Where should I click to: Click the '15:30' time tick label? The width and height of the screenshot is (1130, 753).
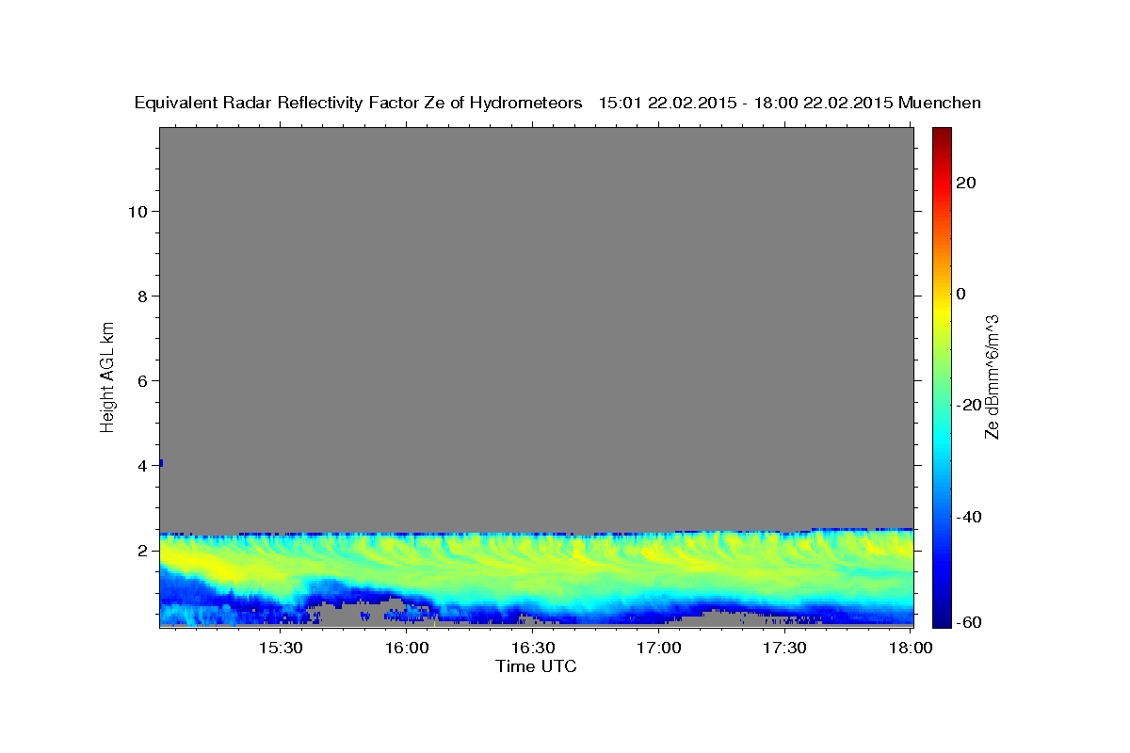(281, 649)
